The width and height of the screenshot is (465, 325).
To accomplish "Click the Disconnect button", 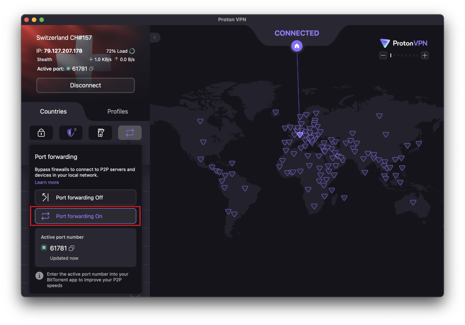I will (x=85, y=85).
